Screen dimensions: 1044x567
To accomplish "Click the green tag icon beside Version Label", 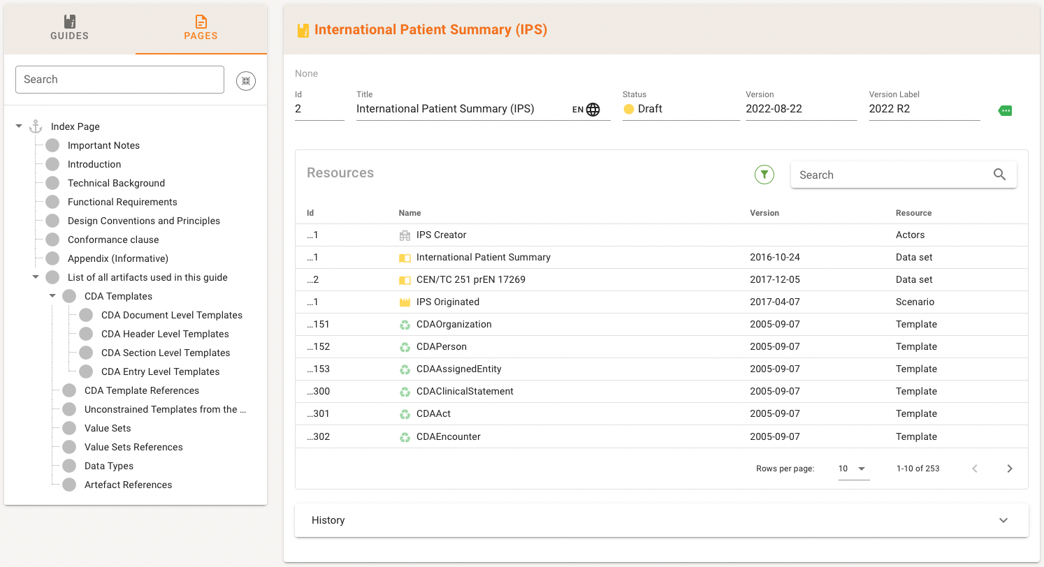I will point(1005,110).
